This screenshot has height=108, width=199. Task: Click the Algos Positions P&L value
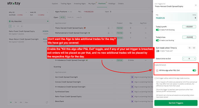pos(89,12)
